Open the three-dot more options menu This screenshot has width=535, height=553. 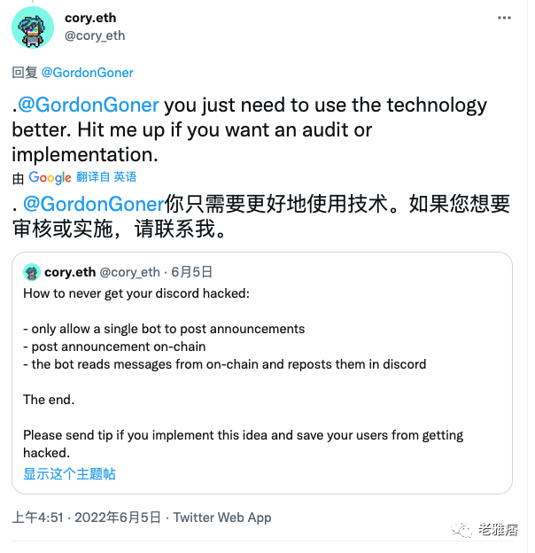pyautogui.click(x=504, y=18)
